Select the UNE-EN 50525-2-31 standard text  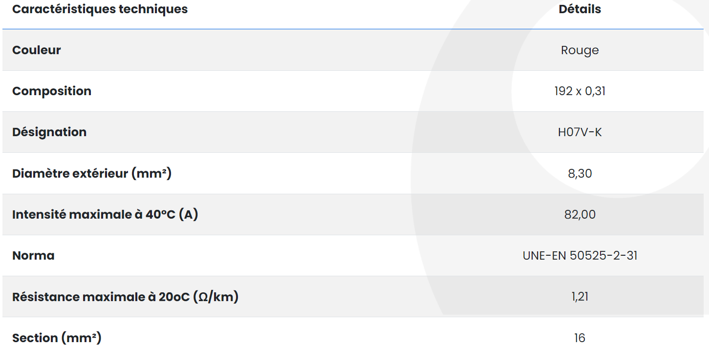(x=580, y=255)
